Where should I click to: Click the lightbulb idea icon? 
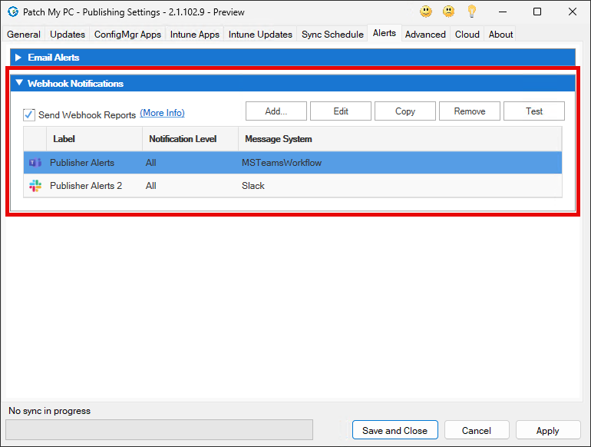pyautogui.click(x=472, y=12)
